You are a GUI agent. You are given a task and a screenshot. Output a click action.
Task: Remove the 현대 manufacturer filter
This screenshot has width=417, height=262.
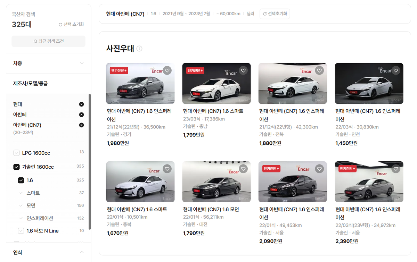tap(81, 104)
